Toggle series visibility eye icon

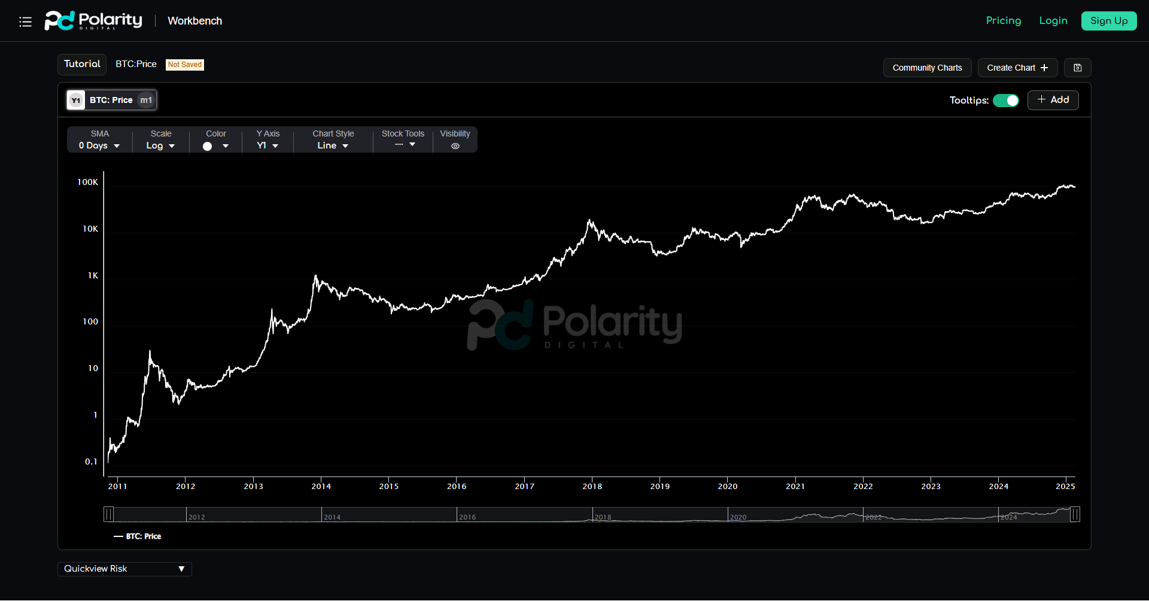[x=455, y=146]
